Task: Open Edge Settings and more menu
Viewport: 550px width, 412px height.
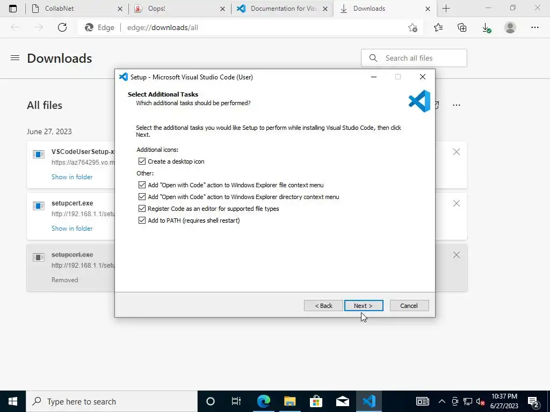Action: 534,27
